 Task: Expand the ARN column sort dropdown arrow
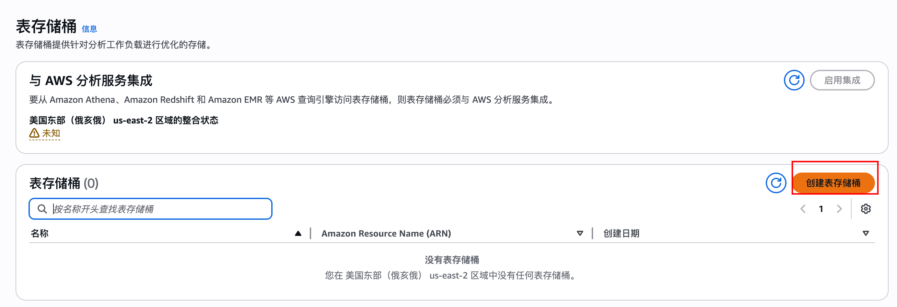click(580, 233)
